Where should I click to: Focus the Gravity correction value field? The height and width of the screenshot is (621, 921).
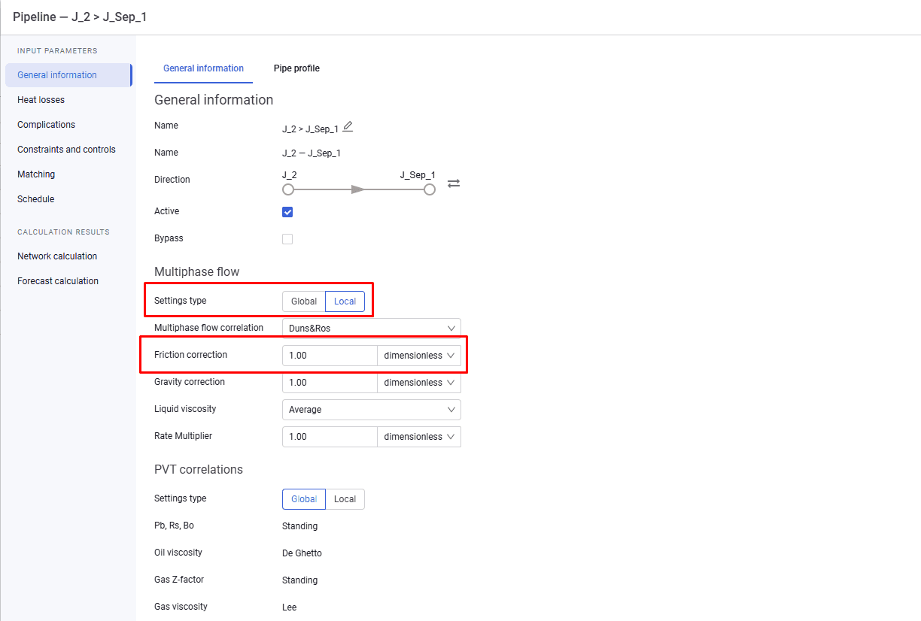tap(330, 383)
